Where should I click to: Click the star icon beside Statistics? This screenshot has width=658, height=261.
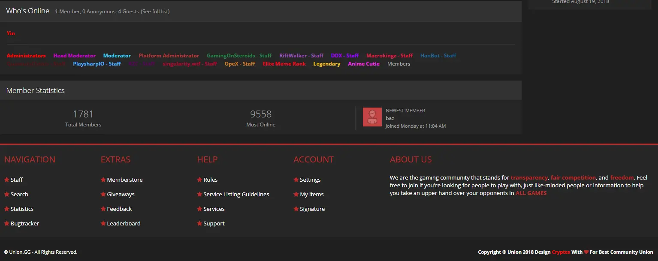7,209
